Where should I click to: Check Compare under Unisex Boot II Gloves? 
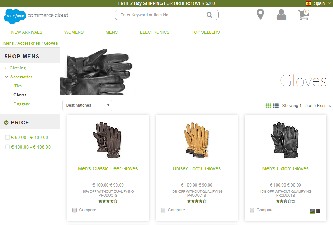pyautogui.click(x=163, y=210)
